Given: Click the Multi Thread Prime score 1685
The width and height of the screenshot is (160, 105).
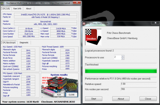Looking at the screenshot, I should coord(67,69).
